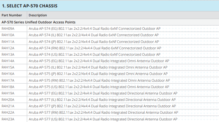Click part number R4H12A

pyautogui.click(x=8, y=48)
